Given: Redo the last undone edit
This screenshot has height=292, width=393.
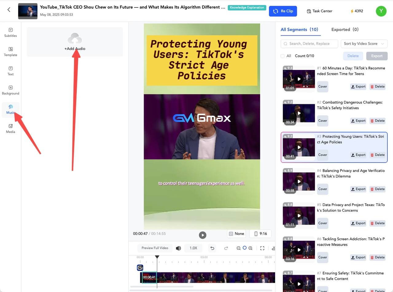Looking at the screenshot, I should (226, 248).
